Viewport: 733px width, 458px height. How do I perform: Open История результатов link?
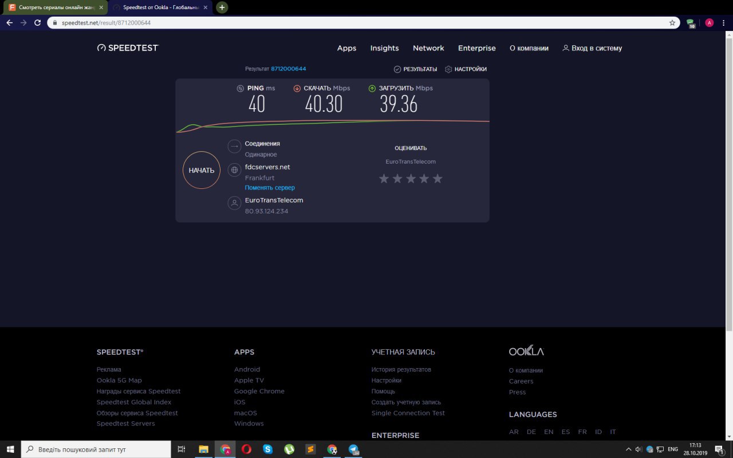tap(401, 370)
